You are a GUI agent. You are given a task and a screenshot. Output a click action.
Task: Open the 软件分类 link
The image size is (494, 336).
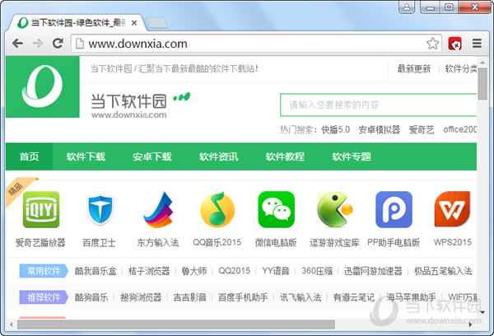click(460, 68)
